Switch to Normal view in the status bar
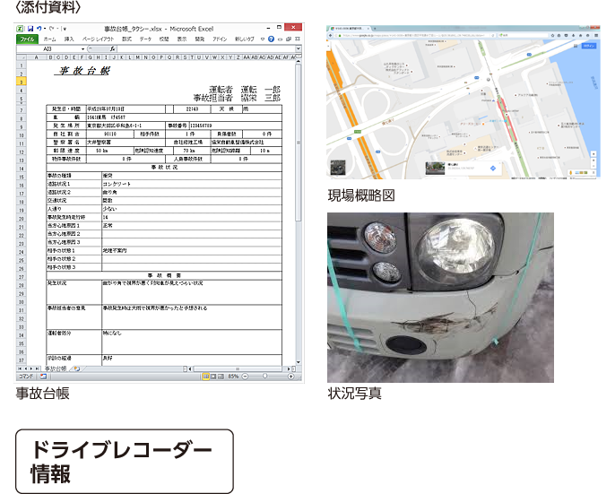The height and width of the screenshot is (494, 615). (206, 377)
